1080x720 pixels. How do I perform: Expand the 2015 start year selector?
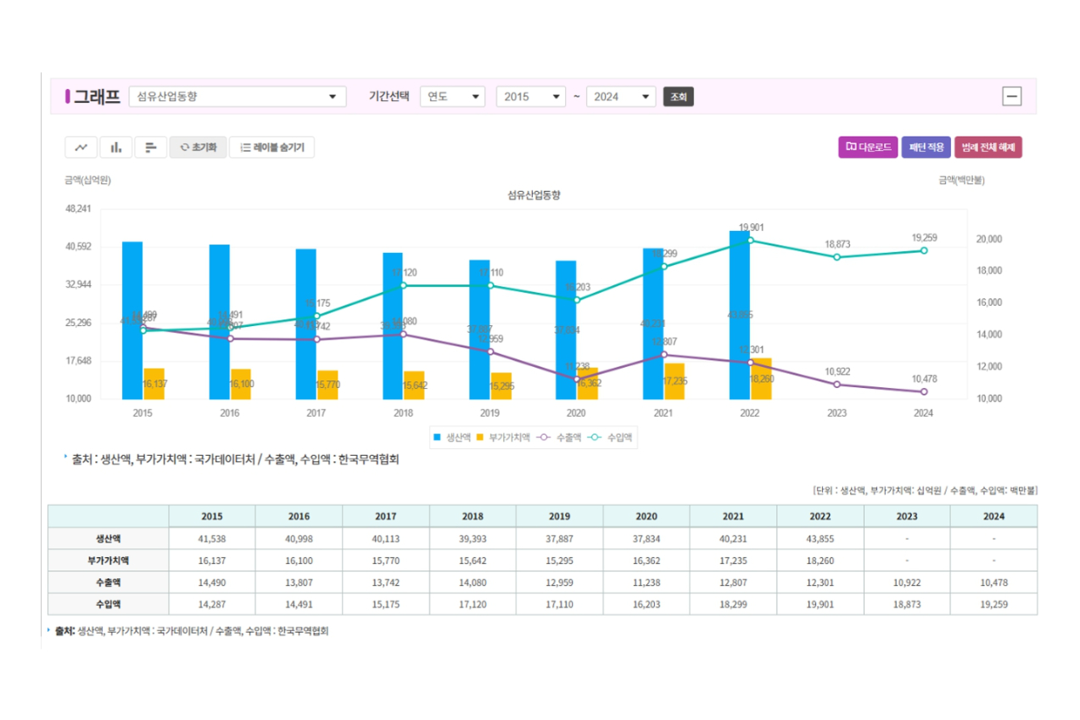pos(529,96)
